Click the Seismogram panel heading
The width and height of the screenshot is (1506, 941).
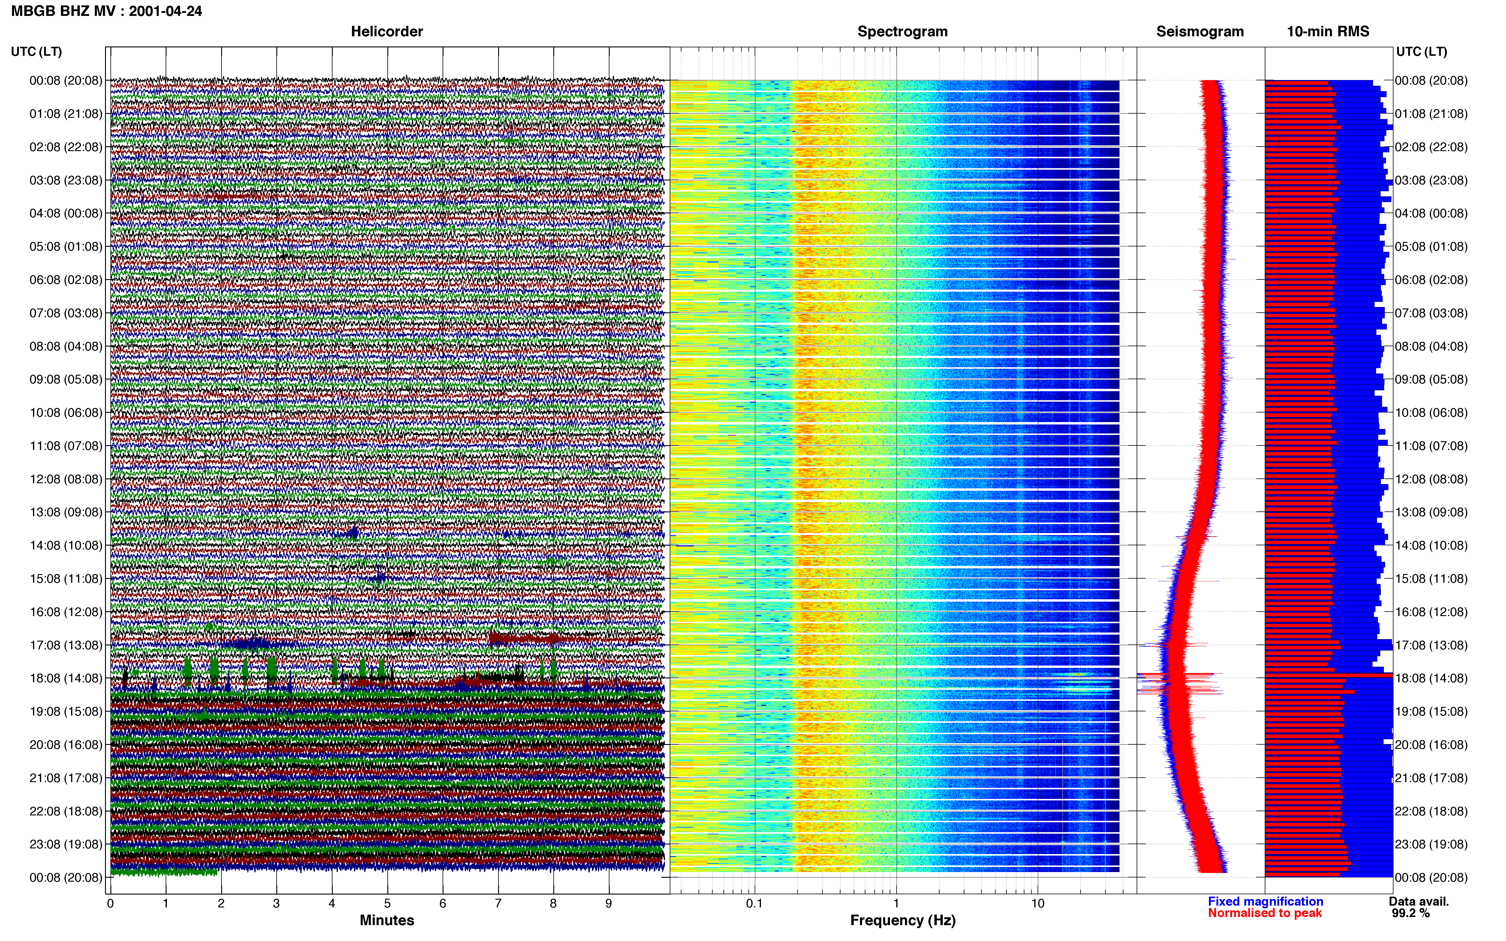1200,32
